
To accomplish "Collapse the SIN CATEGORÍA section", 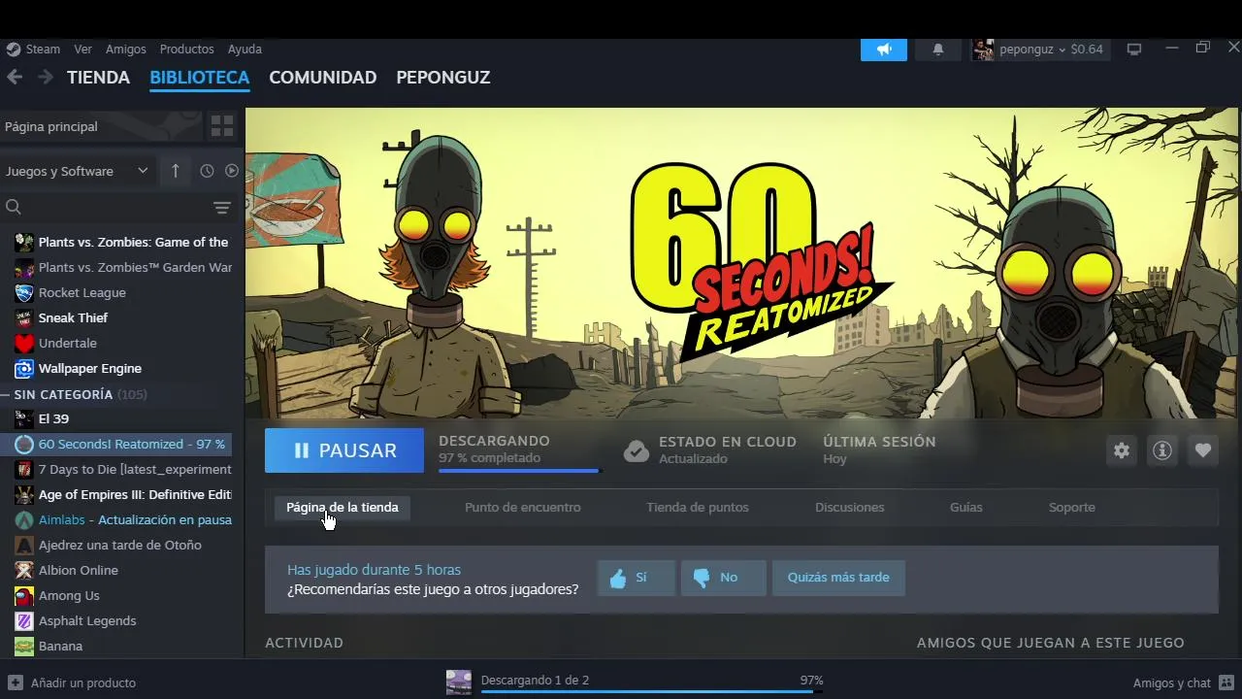I will 64,394.
